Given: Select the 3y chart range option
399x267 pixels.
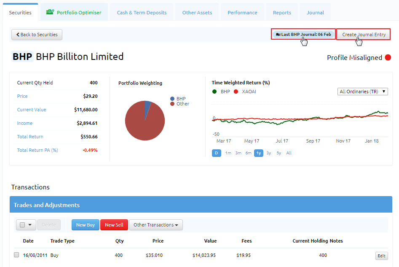Looking at the screenshot, I should (268, 153).
